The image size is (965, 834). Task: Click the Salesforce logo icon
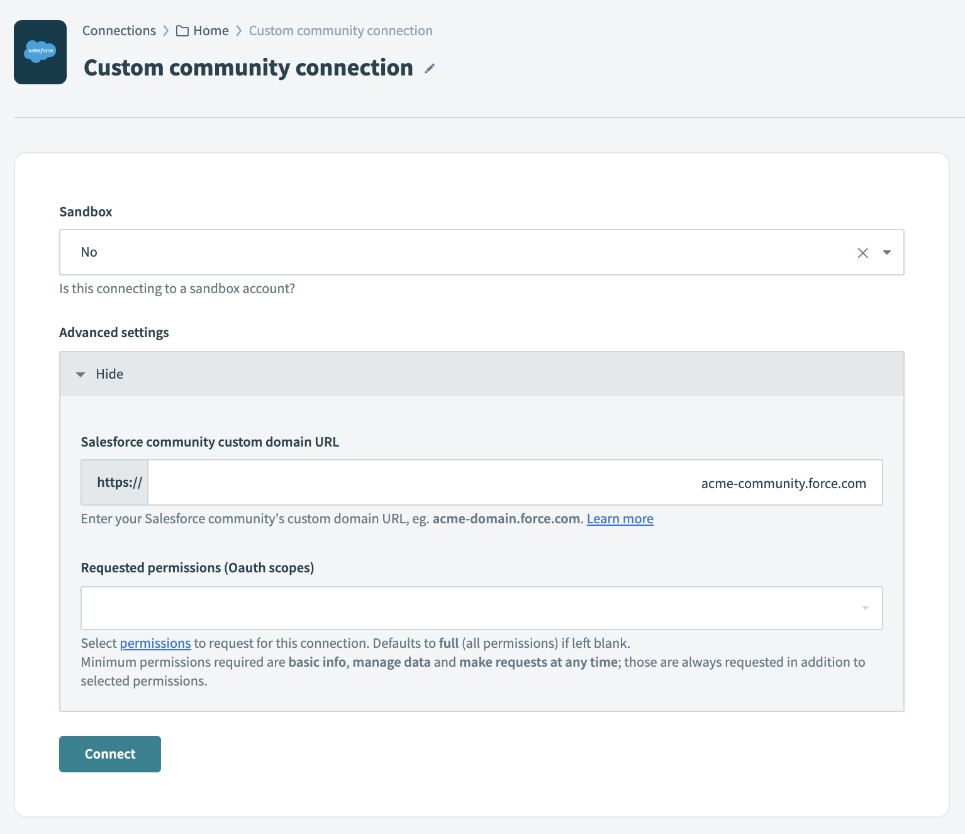[x=40, y=51]
